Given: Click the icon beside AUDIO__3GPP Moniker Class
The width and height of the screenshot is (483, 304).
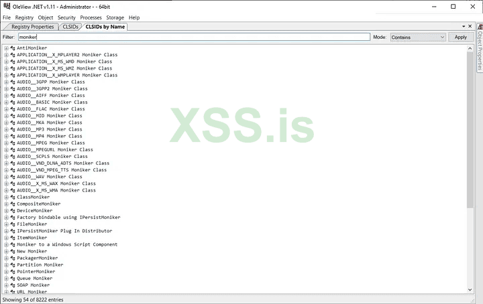Looking at the screenshot, I should pos(13,82).
